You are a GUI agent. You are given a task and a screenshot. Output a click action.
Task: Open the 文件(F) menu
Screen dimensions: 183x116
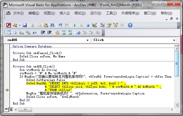[x=18, y=13]
